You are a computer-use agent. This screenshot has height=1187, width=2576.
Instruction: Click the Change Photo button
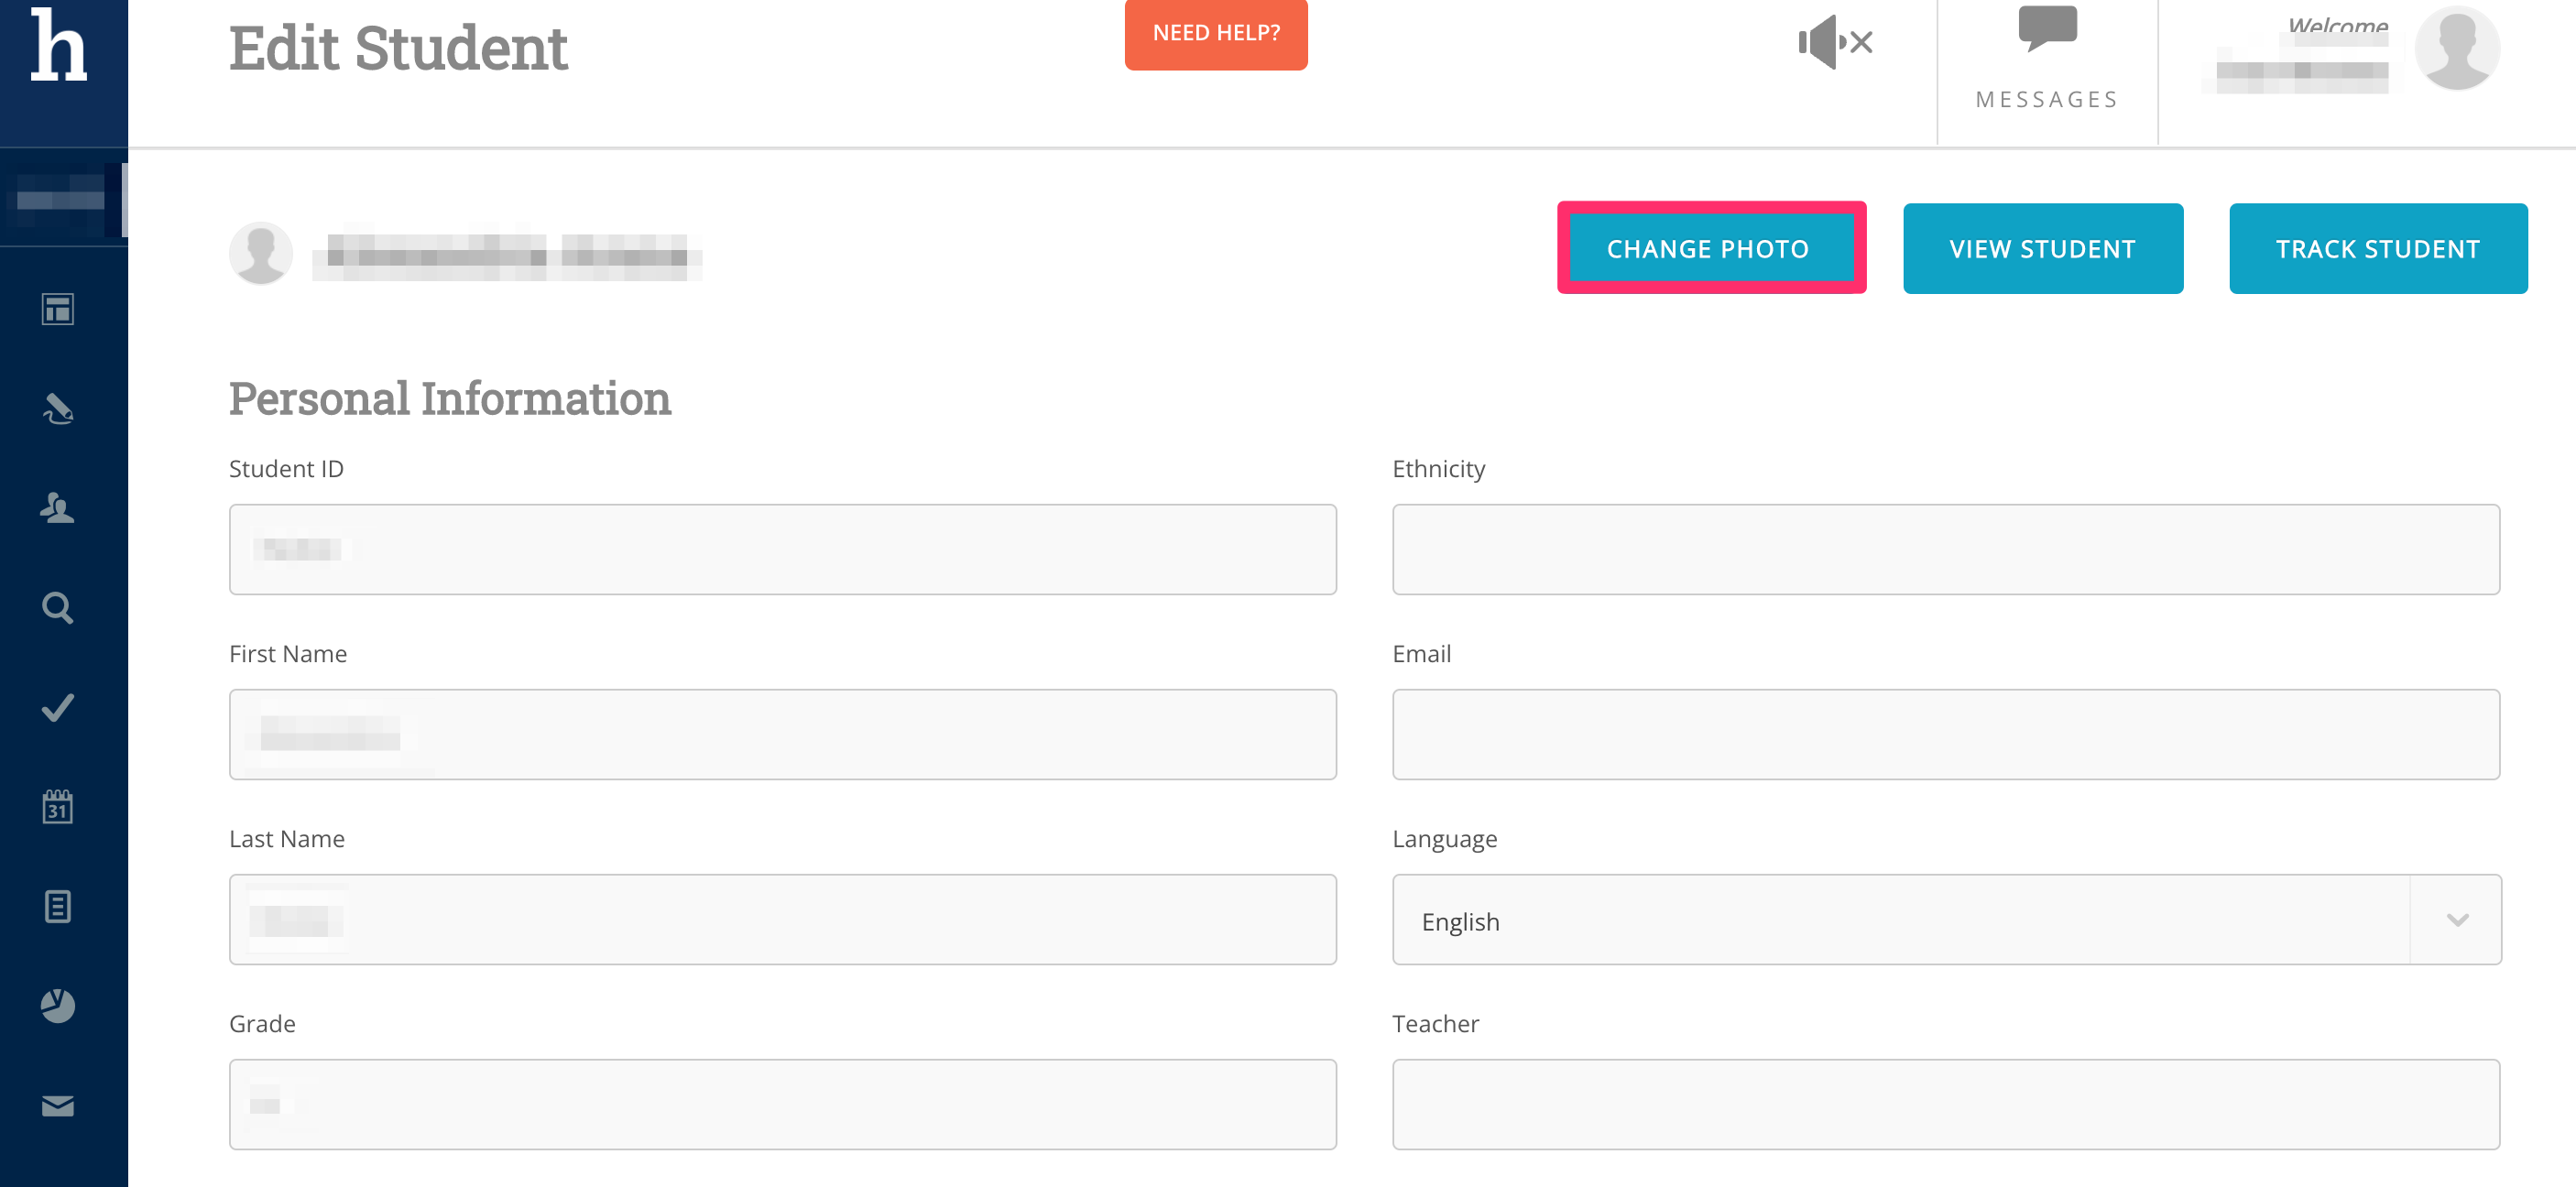[x=1709, y=249]
